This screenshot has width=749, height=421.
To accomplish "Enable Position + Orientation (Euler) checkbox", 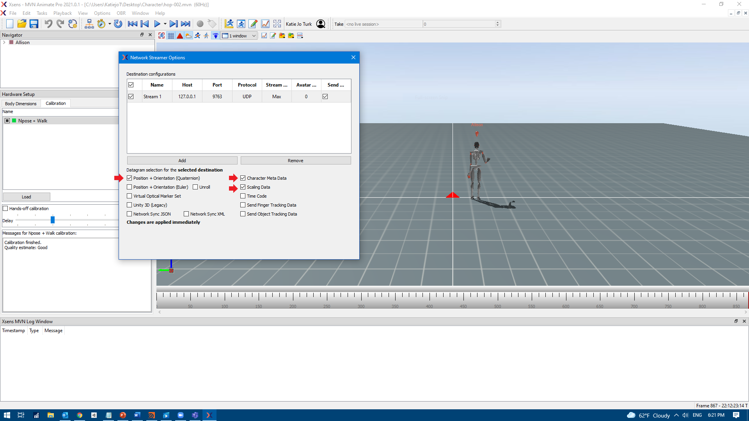I will coord(130,187).
